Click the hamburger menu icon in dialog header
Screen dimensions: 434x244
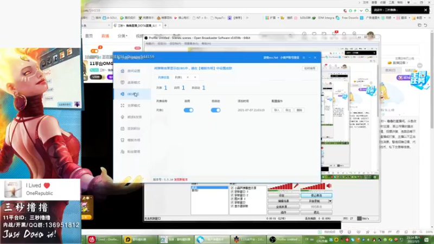[304, 57]
